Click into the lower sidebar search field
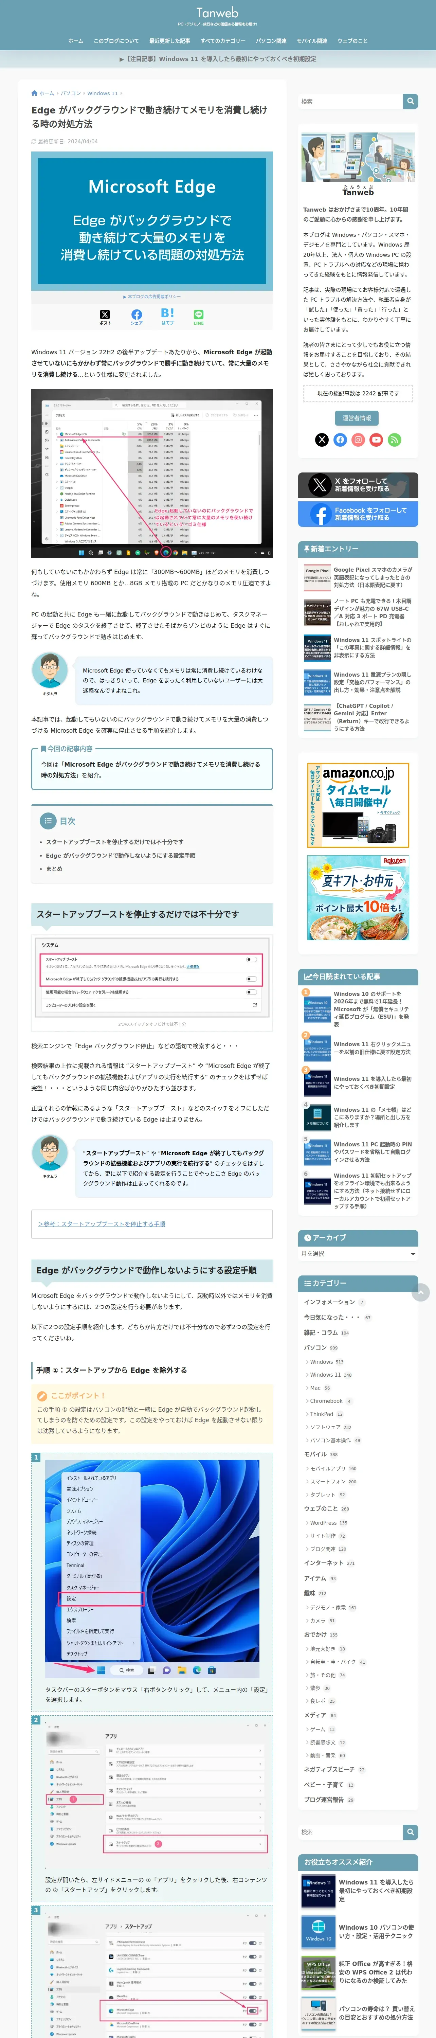This screenshot has width=436, height=2038. point(350,1831)
